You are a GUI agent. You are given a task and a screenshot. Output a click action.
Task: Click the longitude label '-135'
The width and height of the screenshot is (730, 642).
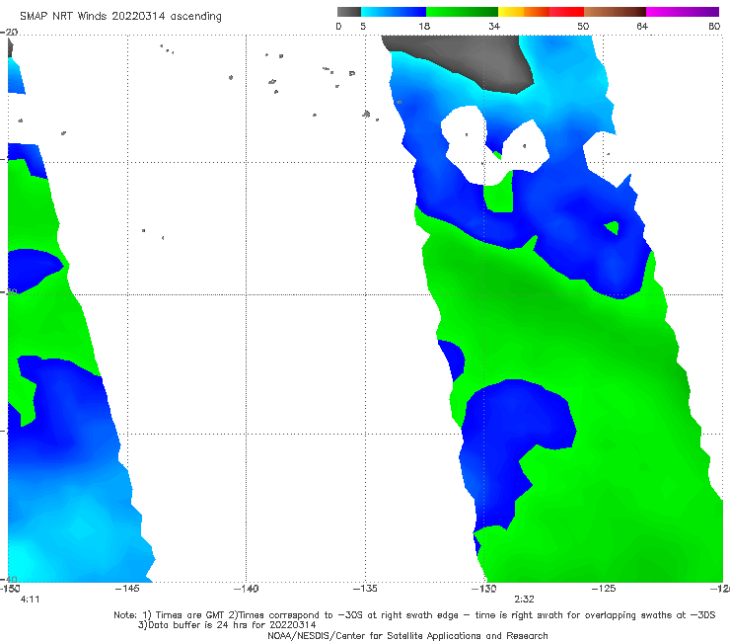point(365,589)
